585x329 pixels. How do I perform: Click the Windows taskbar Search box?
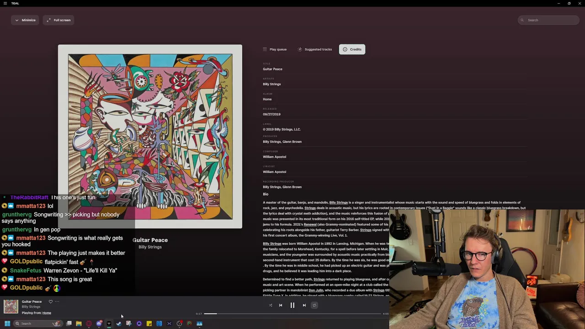(x=37, y=324)
